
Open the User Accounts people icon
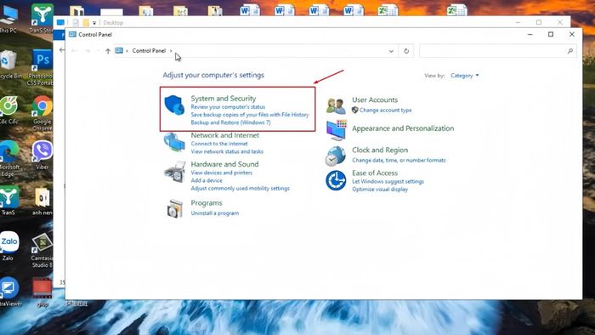tap(336, 105)
